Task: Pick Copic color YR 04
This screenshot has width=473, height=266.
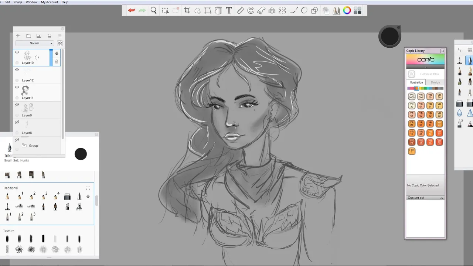Action: [x=421, y=124]
